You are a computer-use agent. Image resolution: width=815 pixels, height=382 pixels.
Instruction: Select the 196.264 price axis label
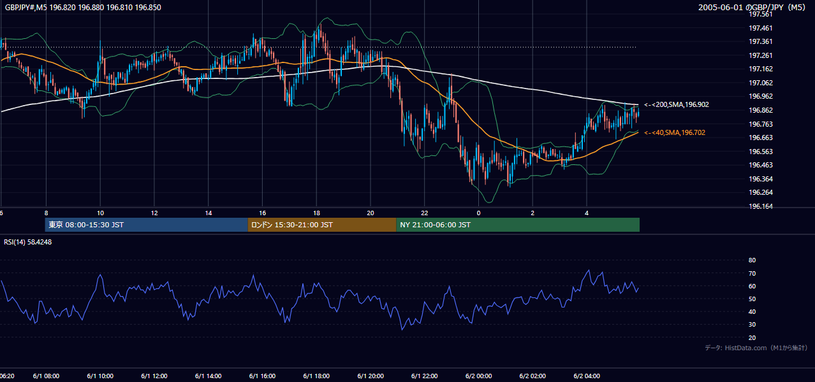(760, 193)
